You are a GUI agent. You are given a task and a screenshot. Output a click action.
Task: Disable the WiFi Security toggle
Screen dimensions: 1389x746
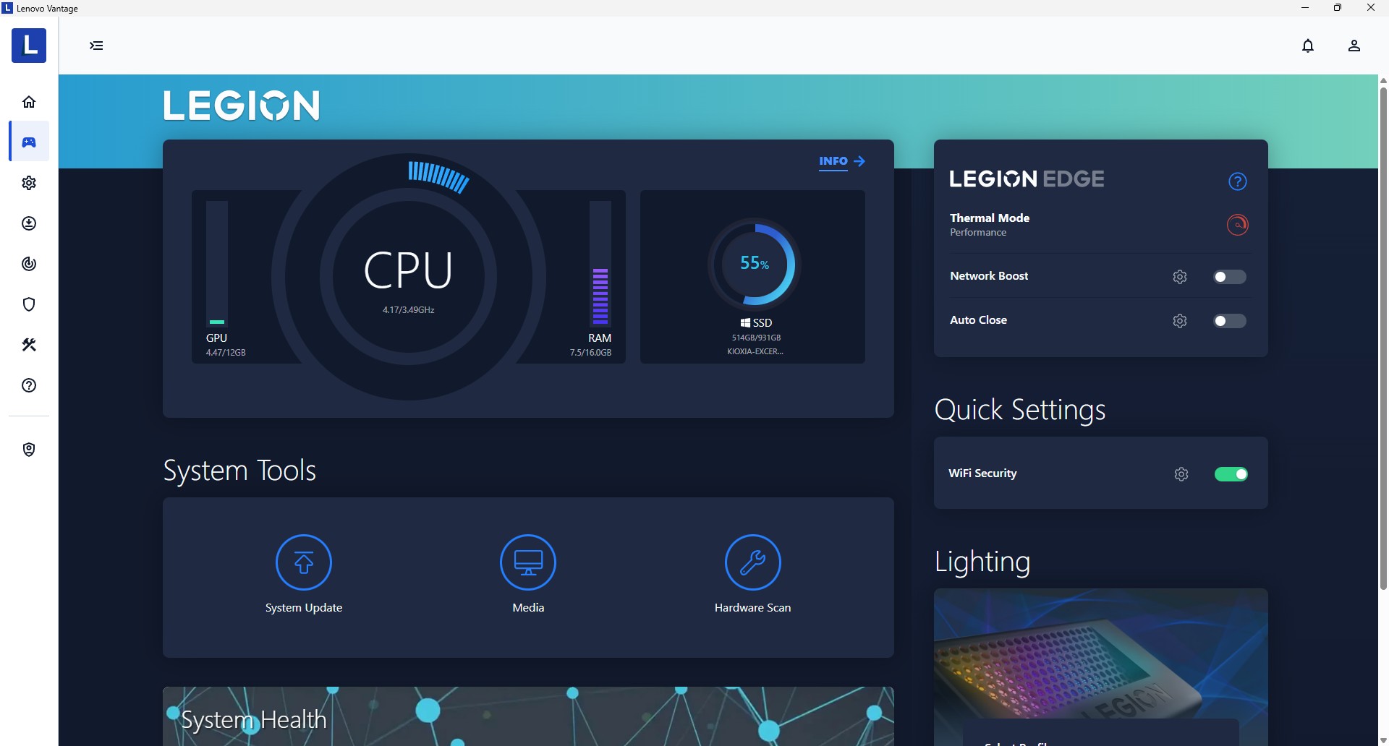(x=1231, y=474)
